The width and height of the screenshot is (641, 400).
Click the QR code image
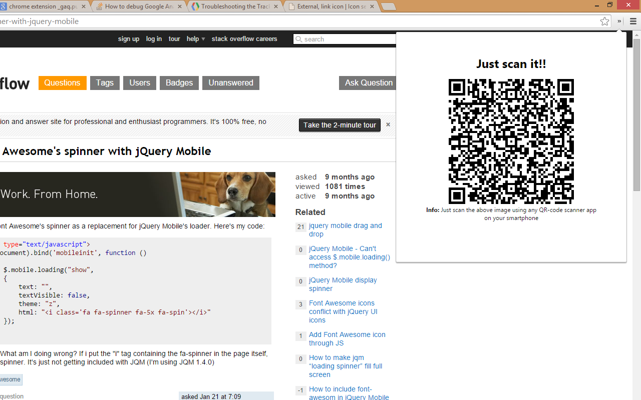(511, 141)
